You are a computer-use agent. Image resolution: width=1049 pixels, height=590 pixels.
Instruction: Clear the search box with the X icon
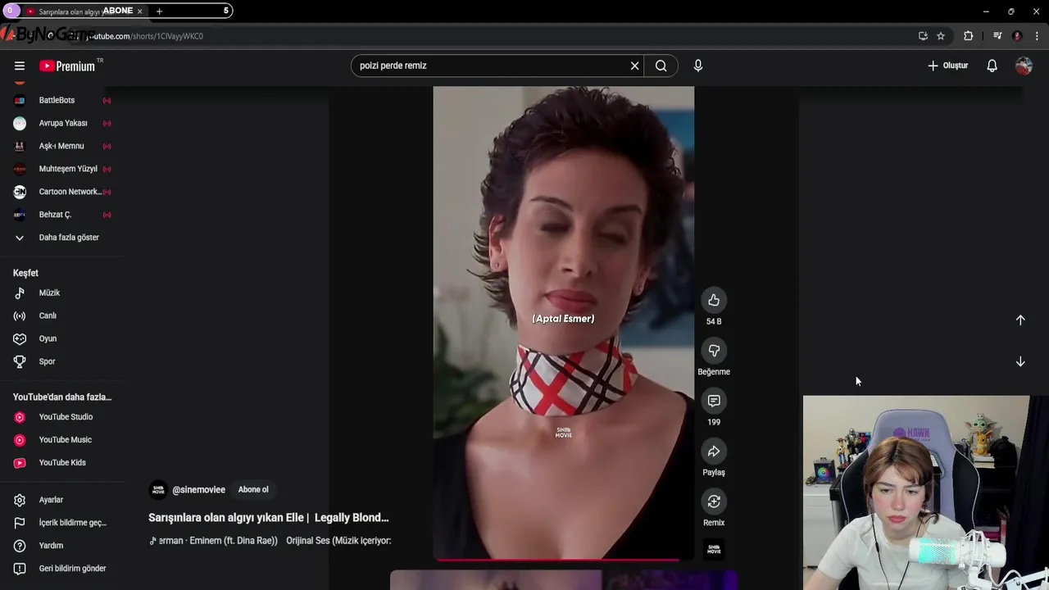point(634,66)
